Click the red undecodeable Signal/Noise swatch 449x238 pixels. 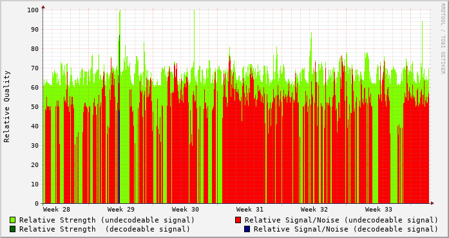coord(238,220)
